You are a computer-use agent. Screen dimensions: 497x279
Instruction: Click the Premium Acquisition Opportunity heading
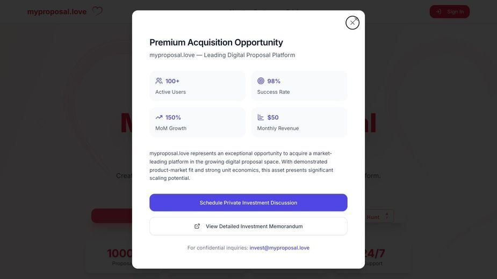(216, 42)
